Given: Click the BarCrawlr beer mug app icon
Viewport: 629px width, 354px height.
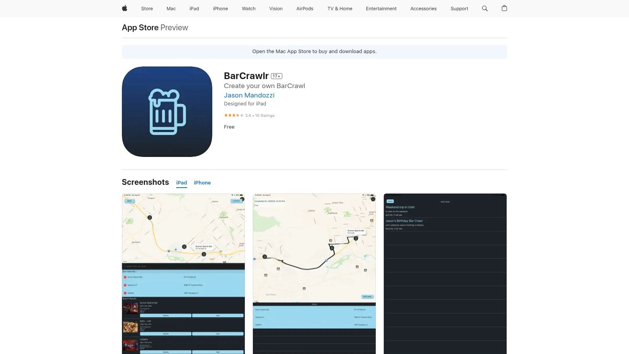Looking at the screenshot, I should pyautogui.click(x=167, y=112).
